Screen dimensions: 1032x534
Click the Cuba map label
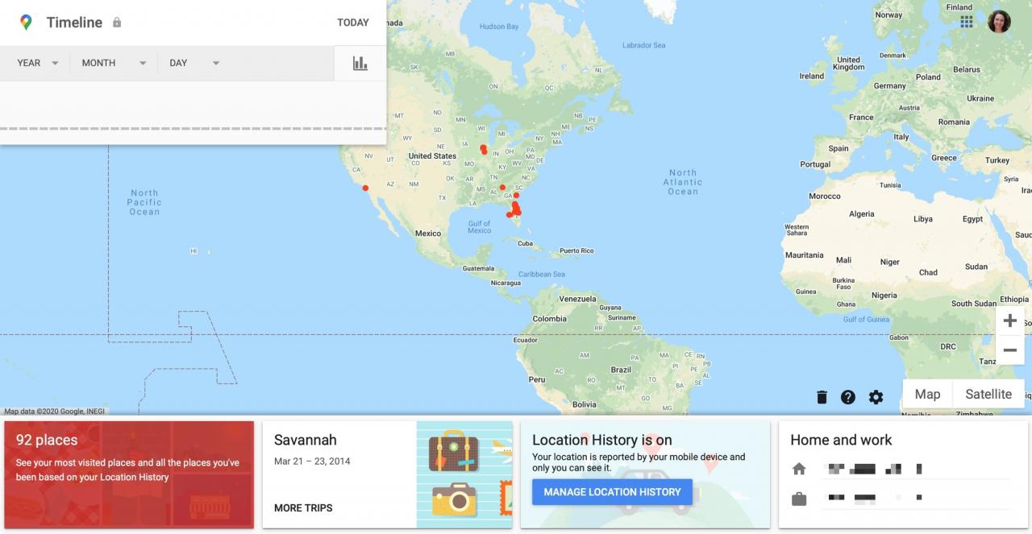525,243
